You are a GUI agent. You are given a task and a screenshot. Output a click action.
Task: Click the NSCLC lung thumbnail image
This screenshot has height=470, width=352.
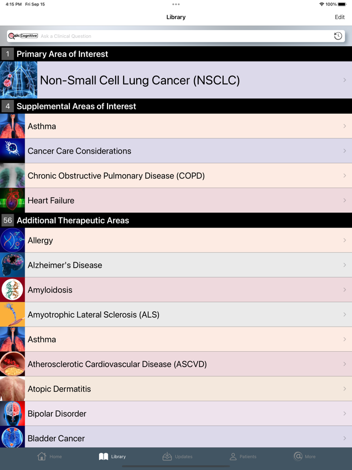pyautogui.click(x=19, y=80)
